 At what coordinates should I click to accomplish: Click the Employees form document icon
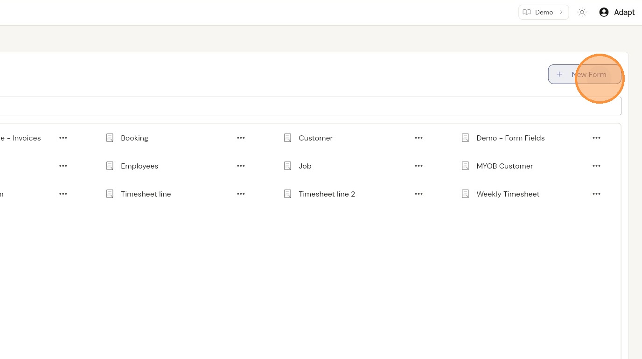coord(110,166)
